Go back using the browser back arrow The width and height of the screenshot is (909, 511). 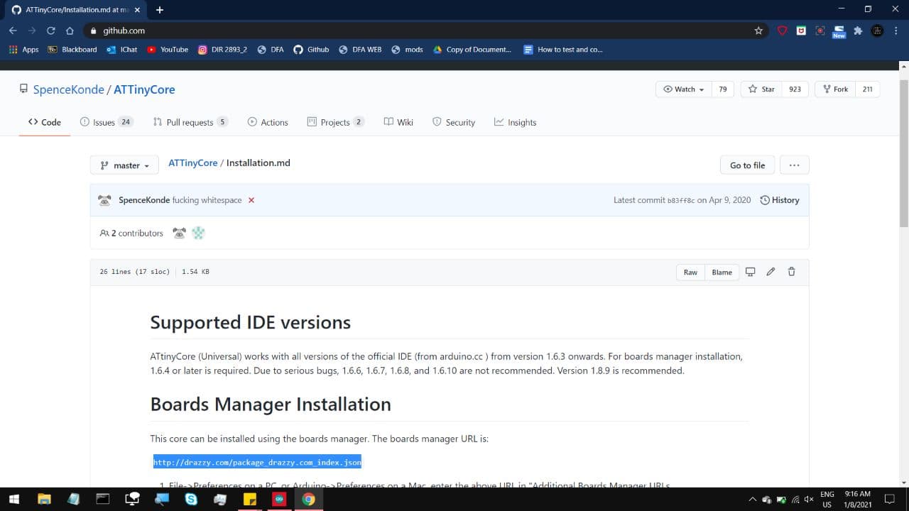(x=13, y=31)
